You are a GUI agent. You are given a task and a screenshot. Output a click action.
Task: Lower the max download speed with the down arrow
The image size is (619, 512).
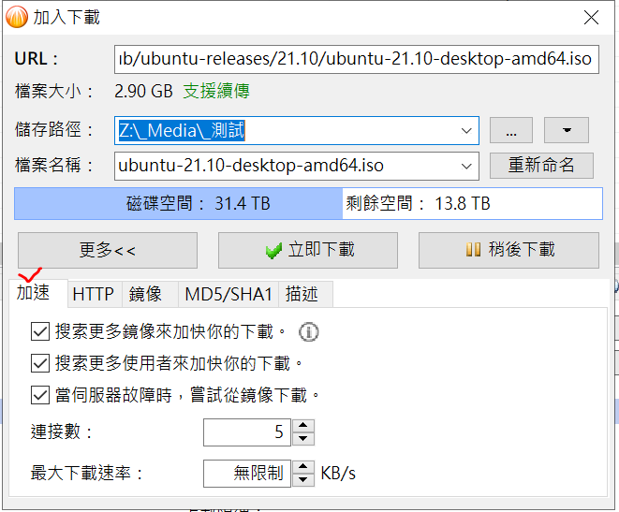click(303, 479)
